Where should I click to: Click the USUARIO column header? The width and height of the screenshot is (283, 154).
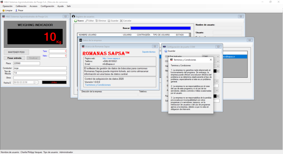click(127, 35)
